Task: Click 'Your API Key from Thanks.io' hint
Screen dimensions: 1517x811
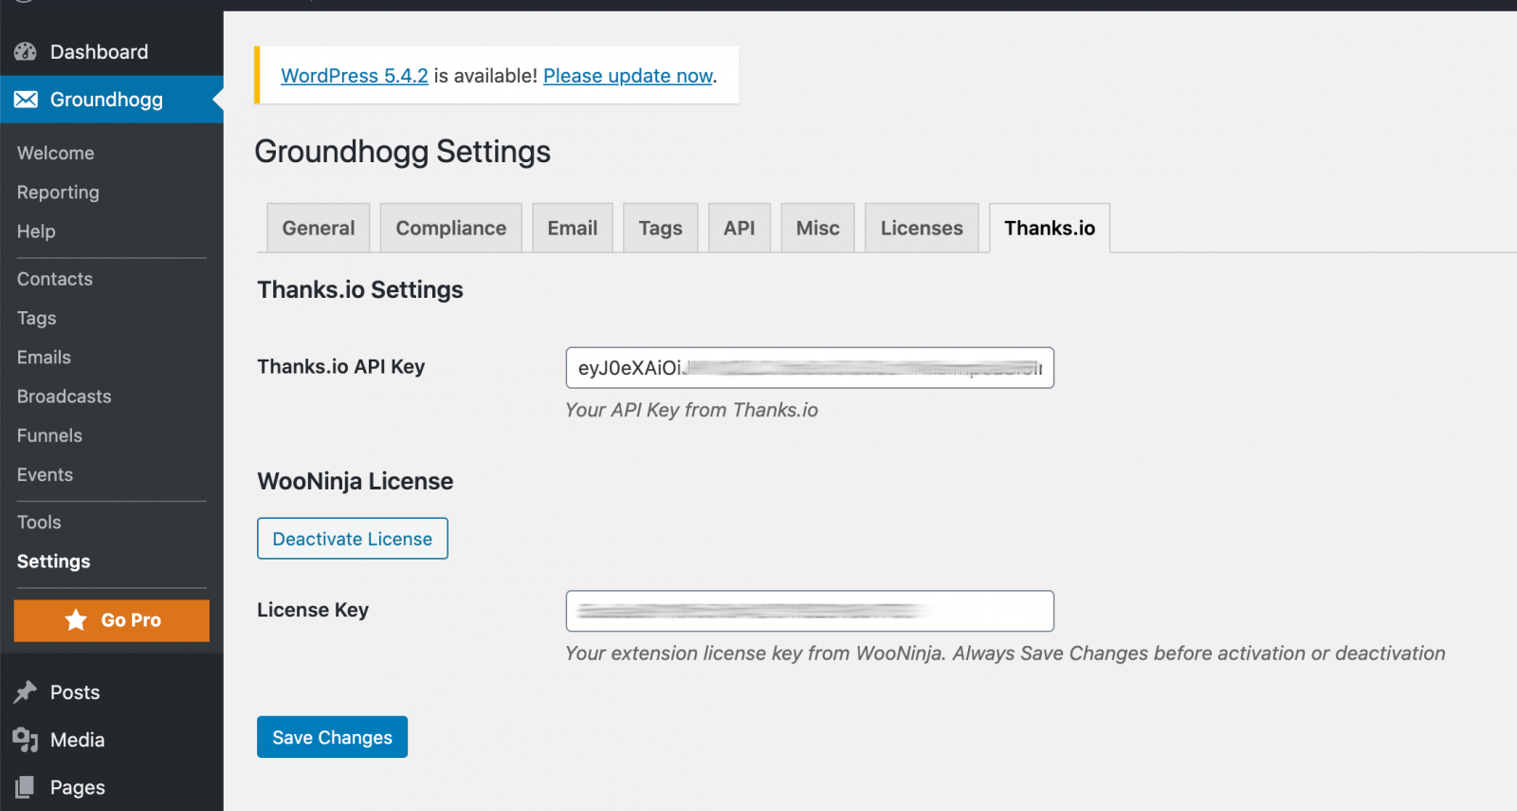Action: pos(692,410)
